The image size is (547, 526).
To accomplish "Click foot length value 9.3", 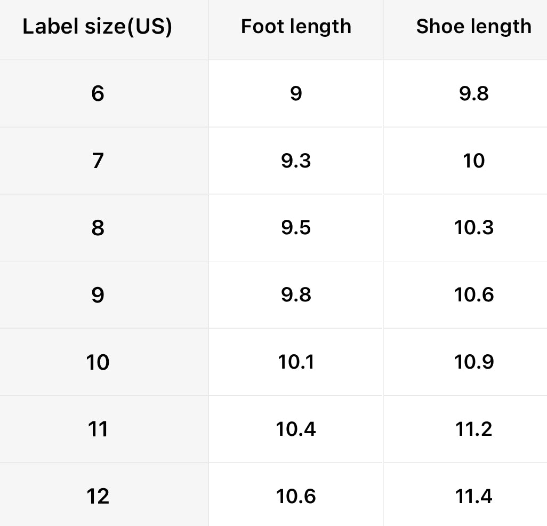I will pos(296,161).
